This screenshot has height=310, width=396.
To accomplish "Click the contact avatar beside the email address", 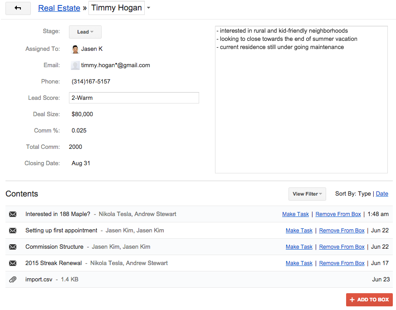I will 75,65.
